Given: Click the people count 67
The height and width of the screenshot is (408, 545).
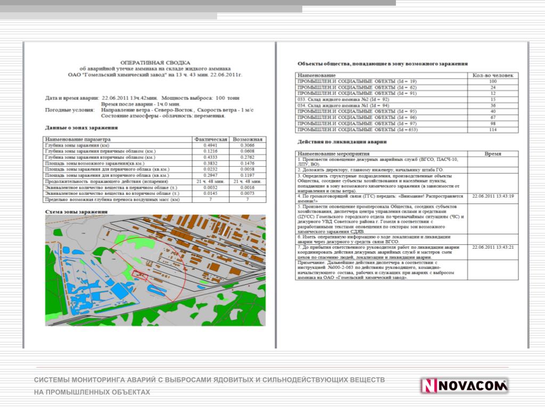Looking at the screenshot, I should 493,117.
